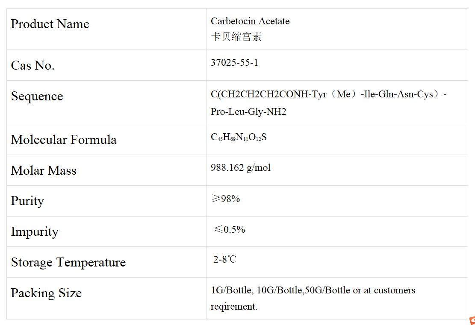Click the ≤0.5% impurity value
Screen dimensions: 475x325
[229, 229]
